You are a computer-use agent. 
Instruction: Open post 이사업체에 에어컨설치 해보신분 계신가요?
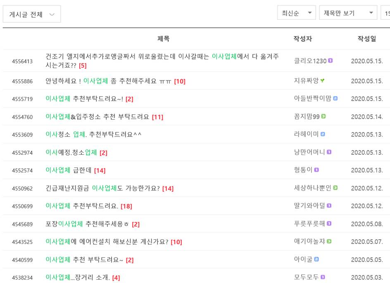pyautogui.click(x=107, y=241)
